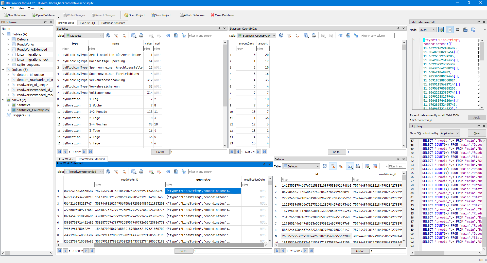Print the Statistics_CountByDay table
The height and width of the screenshot is (263, 487).
pyautogui.click(x=314, y=35)
